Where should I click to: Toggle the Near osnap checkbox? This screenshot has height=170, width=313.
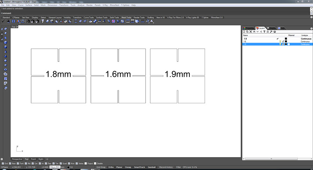click(9, 163)
